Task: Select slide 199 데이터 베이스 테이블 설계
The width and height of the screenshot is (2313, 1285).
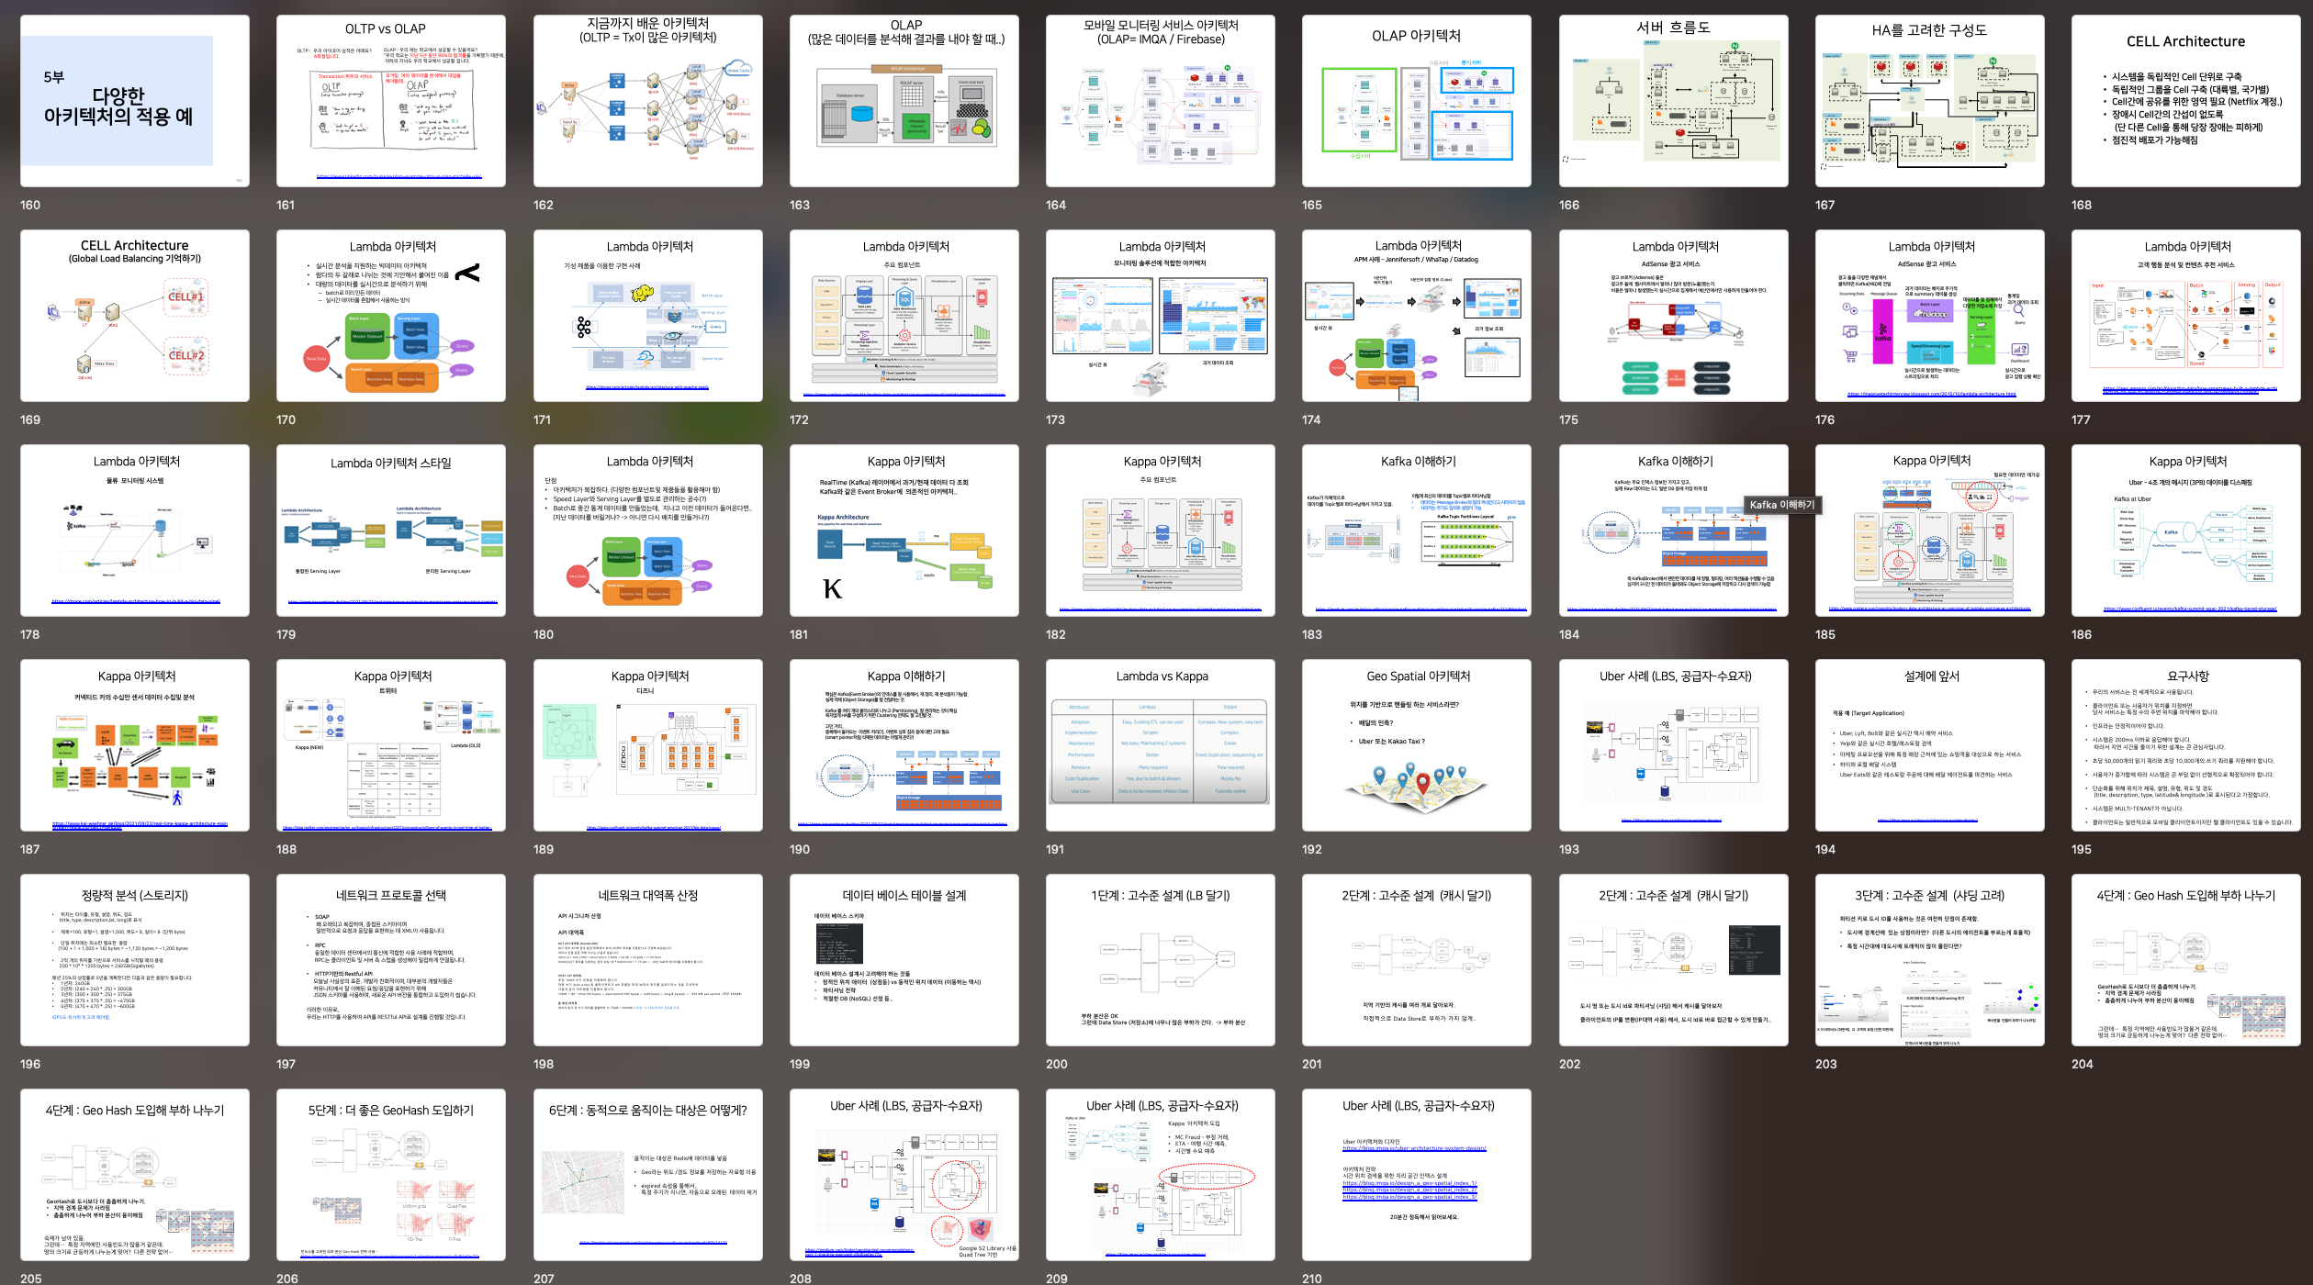Action: point(904,960)
